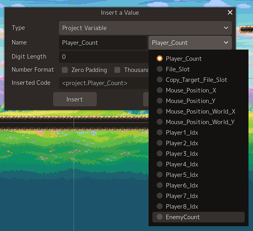Click the Insert button

coord(75,99)
